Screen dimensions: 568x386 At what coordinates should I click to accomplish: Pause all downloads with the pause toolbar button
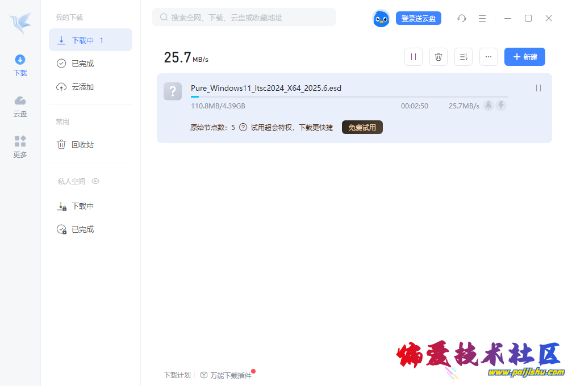[x=413, y=57]
